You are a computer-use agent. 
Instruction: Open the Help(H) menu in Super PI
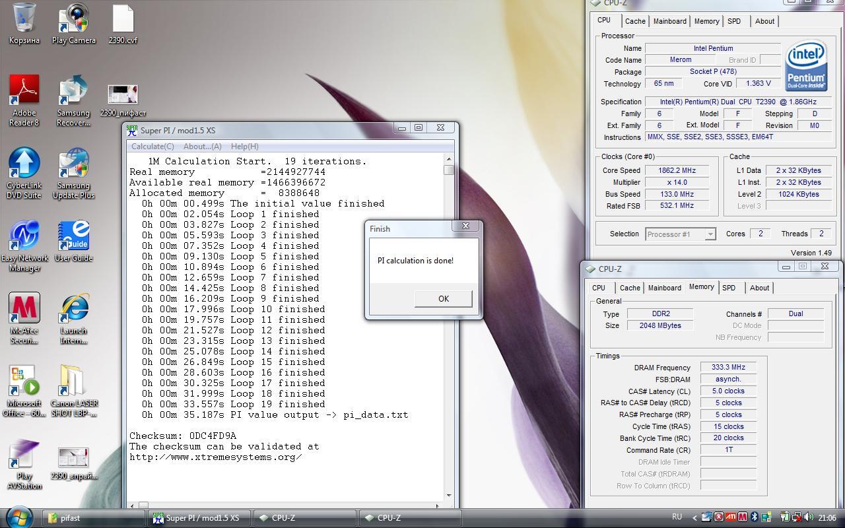tap(244, 147)
